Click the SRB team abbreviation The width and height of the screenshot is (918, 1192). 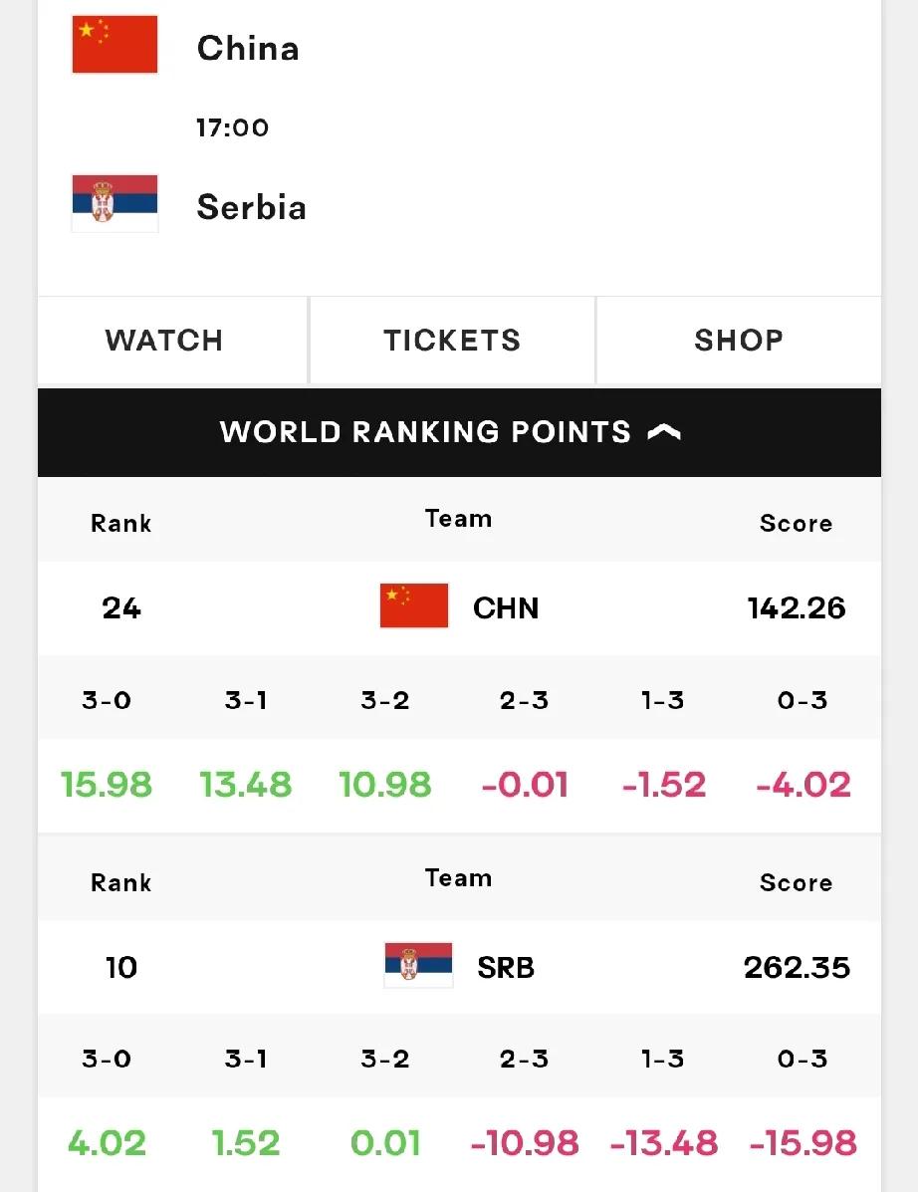(506, 968)
